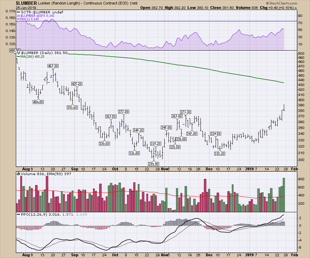Select the Open 382.70 value

coord(152,8)
